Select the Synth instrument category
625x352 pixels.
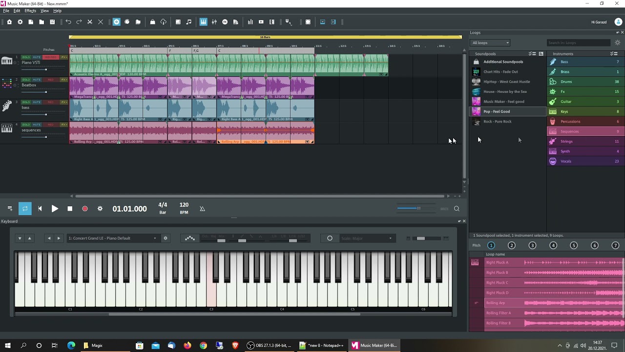coord(585,151)
